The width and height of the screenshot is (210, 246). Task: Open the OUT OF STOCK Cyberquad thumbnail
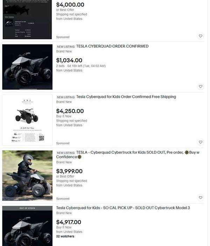[x=27, y=226]
